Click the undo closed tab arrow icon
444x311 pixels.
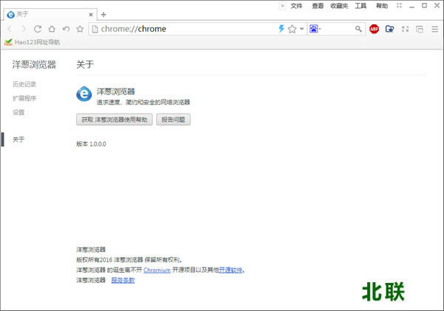(x=66, y=29)
